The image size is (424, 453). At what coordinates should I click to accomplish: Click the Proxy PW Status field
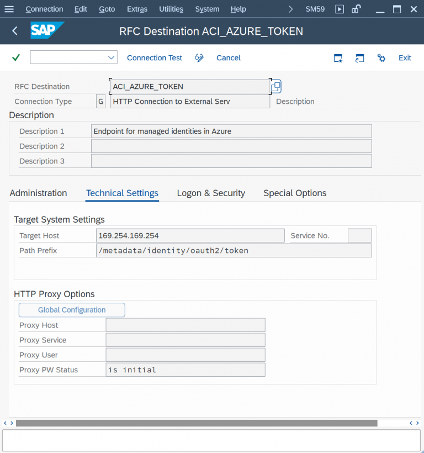pos(185,370)
